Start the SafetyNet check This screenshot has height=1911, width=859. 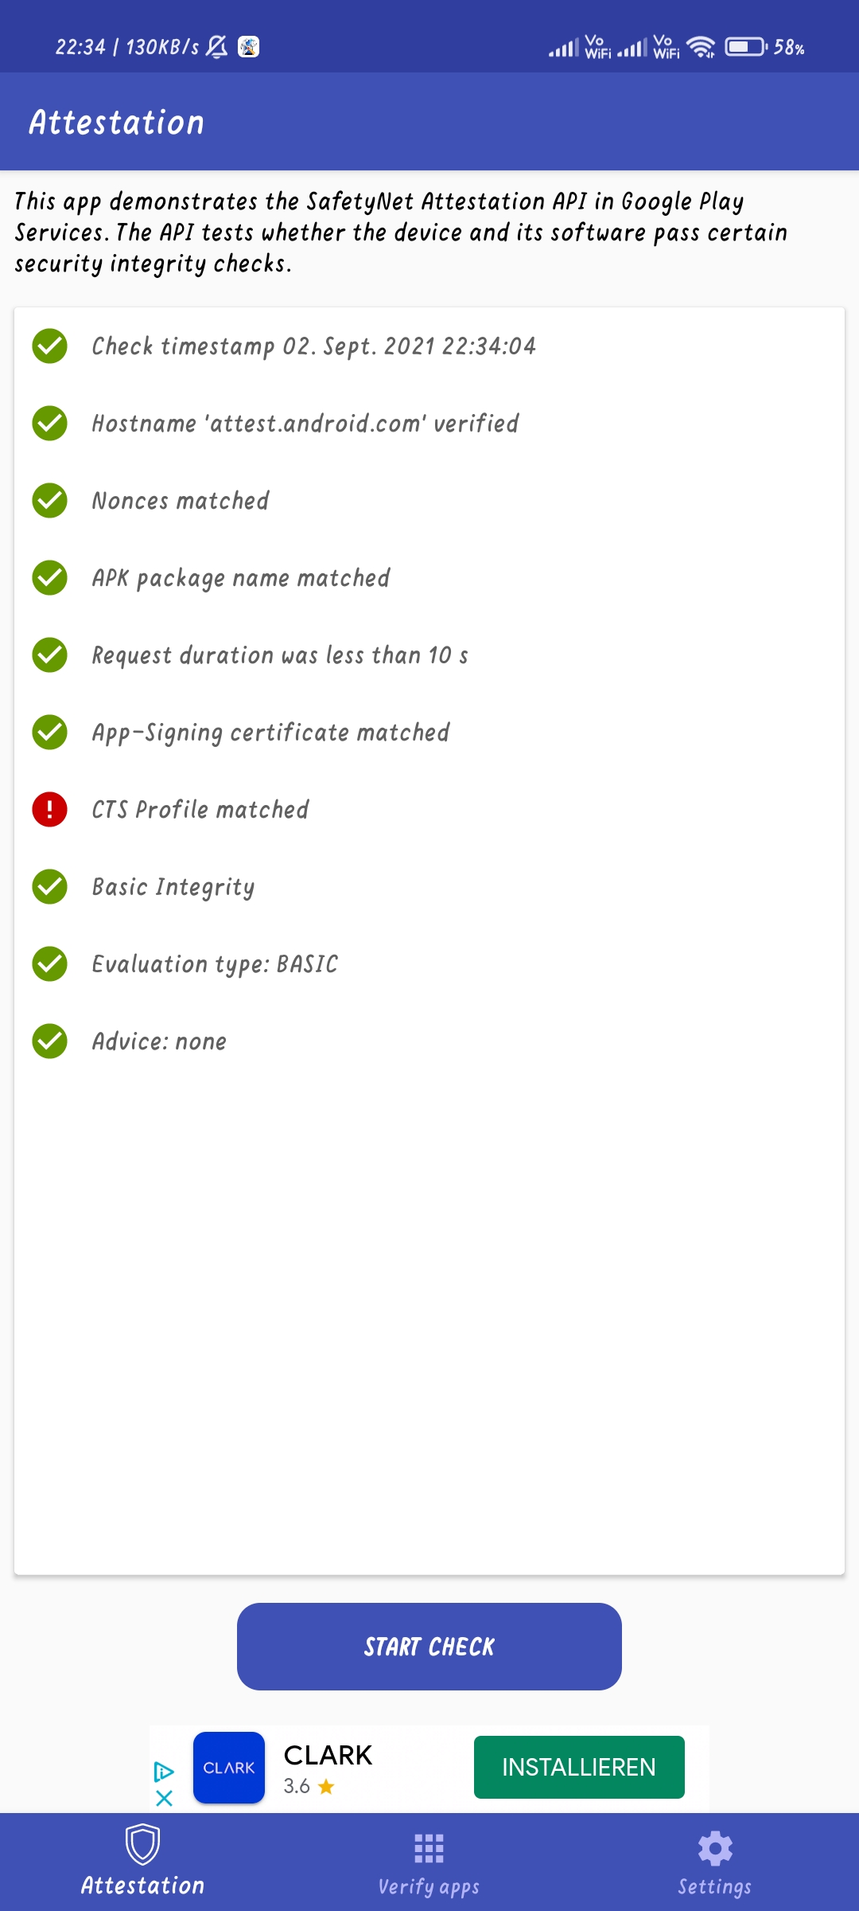click(429, 1647)
